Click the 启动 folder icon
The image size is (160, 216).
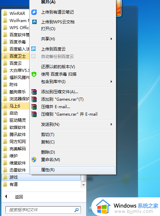(5, 113)
